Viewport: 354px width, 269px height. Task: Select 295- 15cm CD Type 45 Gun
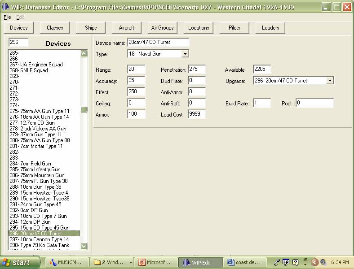click(x=44, y=228)
